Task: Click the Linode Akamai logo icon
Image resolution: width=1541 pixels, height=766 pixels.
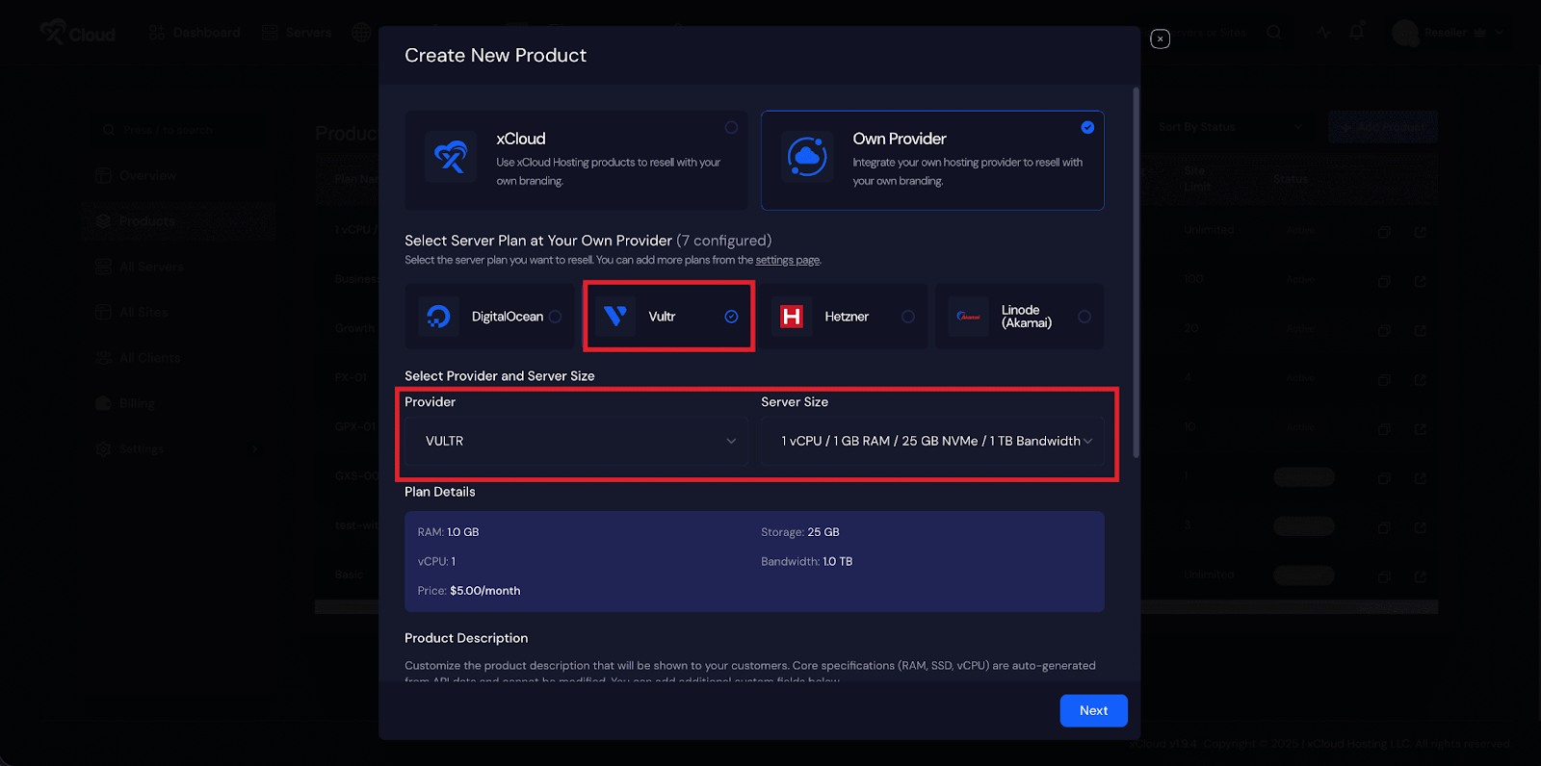Action: [968, 317]
